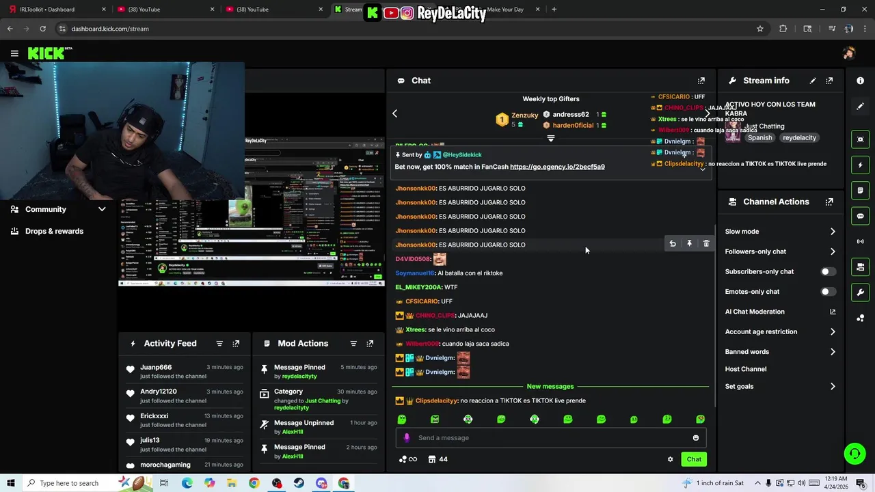Screen dimensions: 875x492
Task: Toggle Subscribers-only chat switch
Action: tap(828, 272)
